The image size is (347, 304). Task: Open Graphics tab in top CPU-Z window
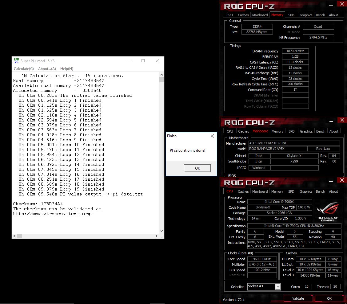pos(306,15)
